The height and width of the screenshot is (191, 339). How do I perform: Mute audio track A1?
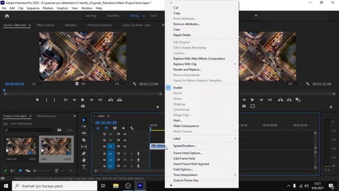[125, 153]
